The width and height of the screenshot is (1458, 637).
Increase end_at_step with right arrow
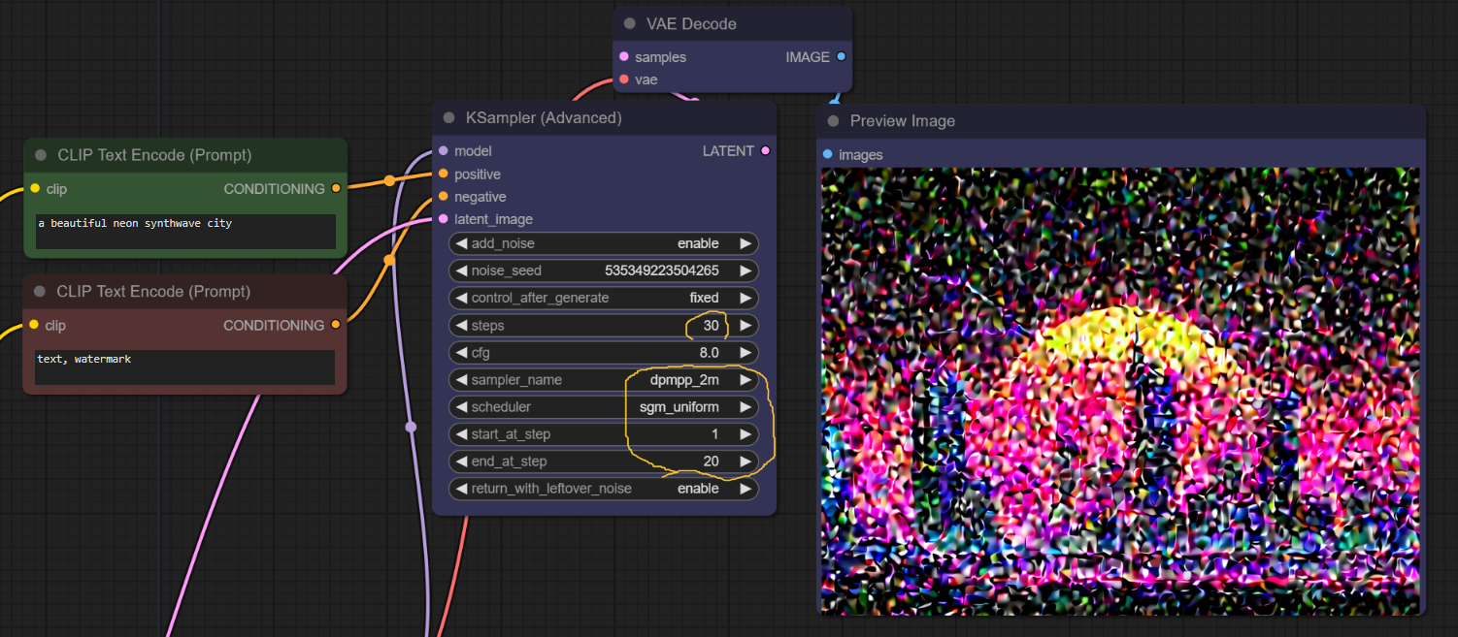(746, 462)
